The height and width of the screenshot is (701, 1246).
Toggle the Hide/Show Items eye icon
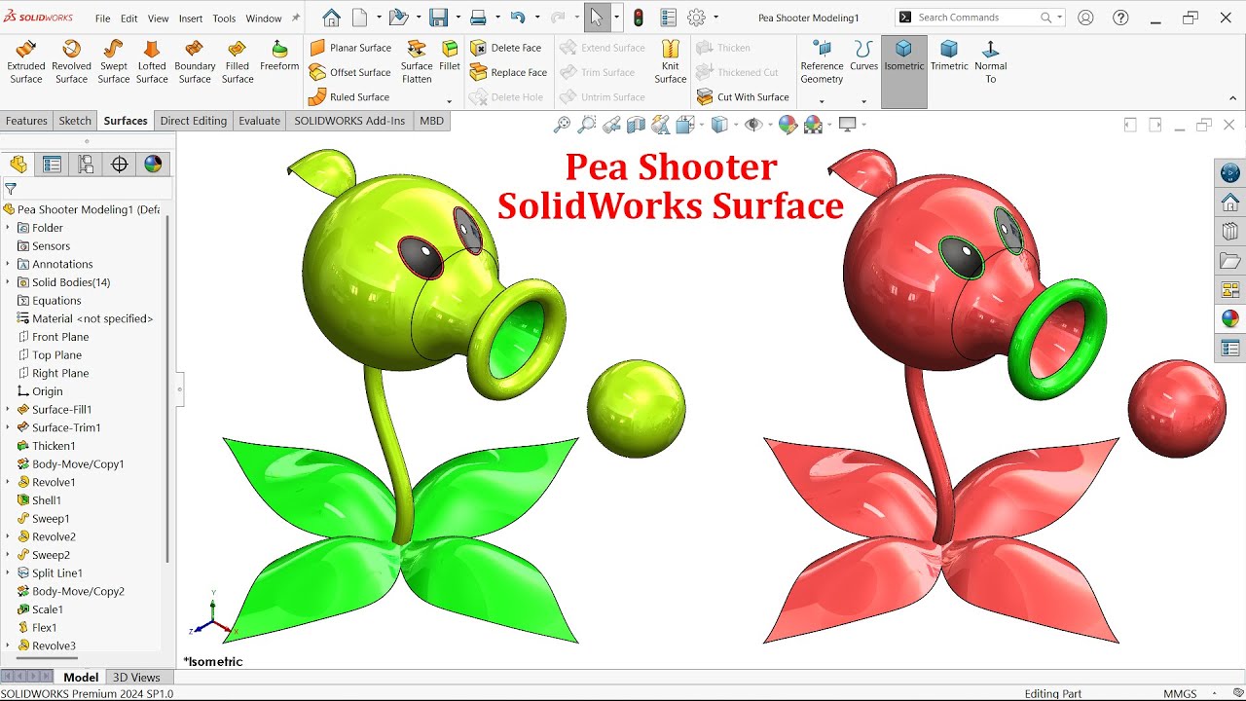[751, 125]
